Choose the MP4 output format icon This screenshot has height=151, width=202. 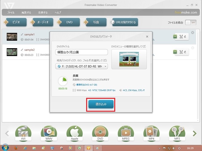tap(151, 133)
